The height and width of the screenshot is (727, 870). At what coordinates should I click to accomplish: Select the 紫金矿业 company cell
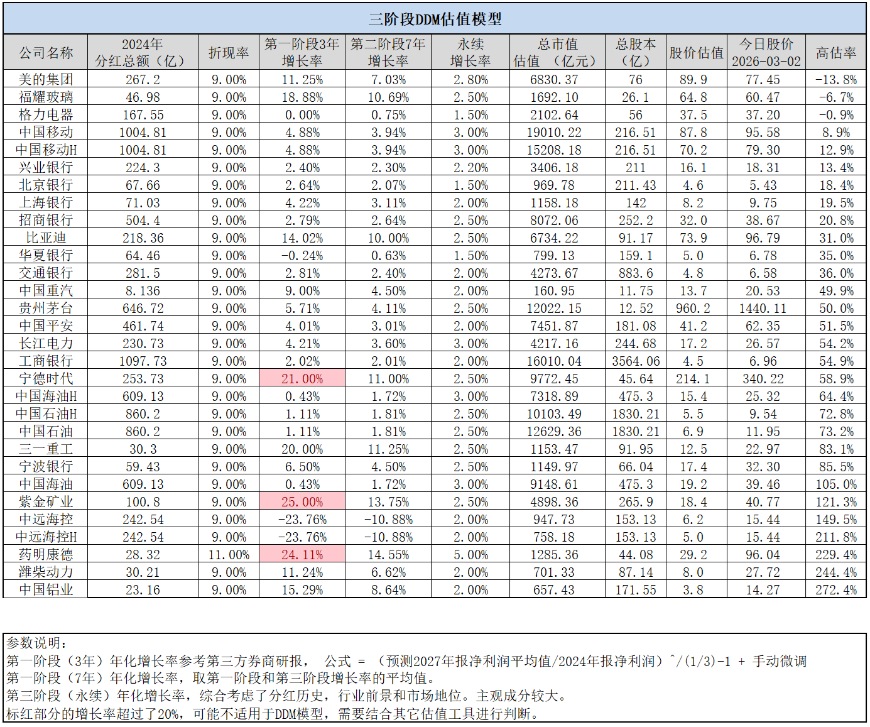(x=46, y=501)
